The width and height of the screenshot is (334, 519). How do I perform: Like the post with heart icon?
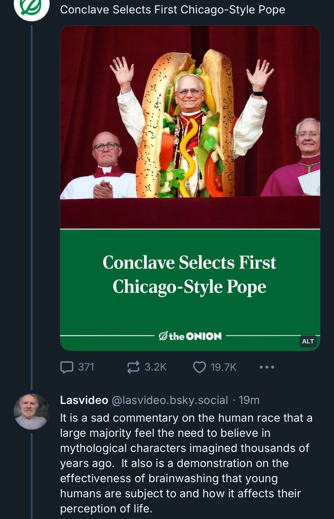[x=200, y=367]
